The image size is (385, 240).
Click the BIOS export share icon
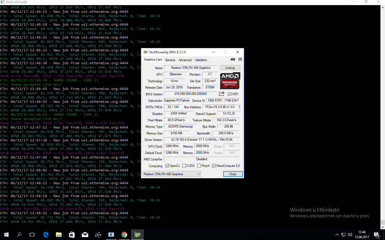[x=222, y=93]
